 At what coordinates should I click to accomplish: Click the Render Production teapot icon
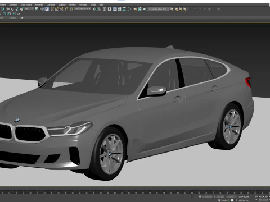tap(145, 9)
